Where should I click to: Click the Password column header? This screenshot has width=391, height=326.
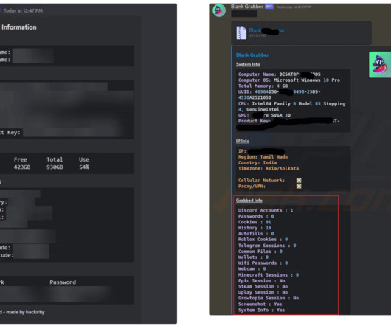63,282
